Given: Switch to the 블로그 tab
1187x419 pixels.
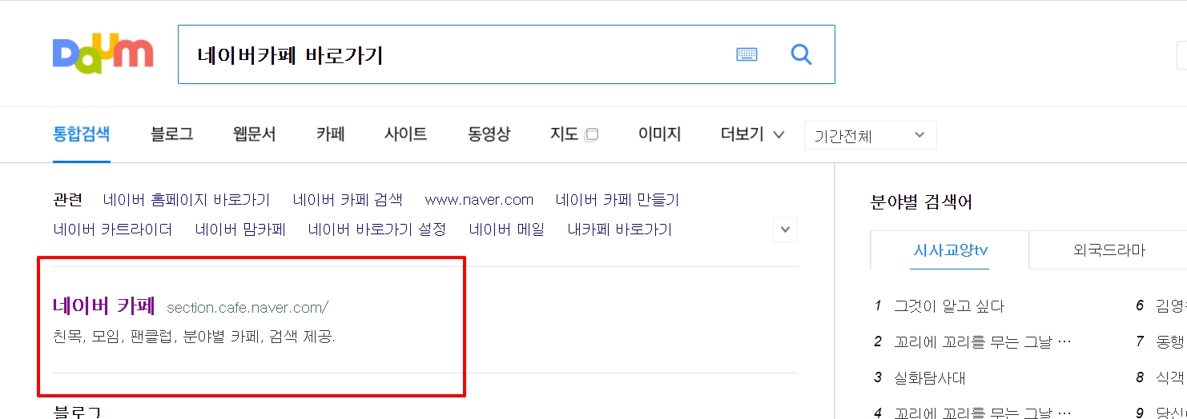Looking at the screenshot, I should [172, 134].
